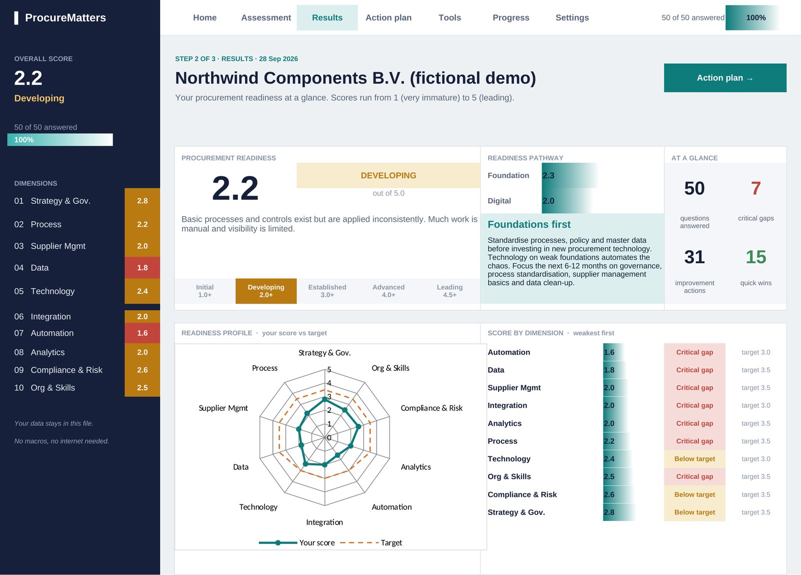Click the Initial 1.0+ maturity stage

point(205,291)
